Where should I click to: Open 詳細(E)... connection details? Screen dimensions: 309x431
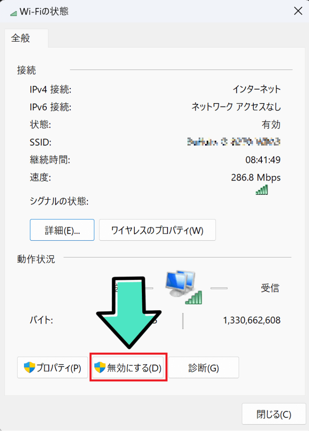coord(62,230)
